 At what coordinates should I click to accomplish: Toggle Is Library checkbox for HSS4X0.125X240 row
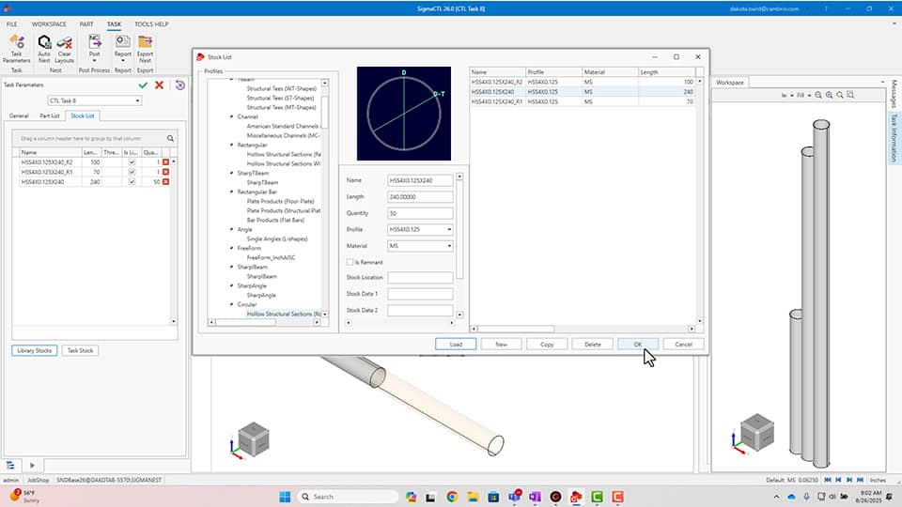[132, 182]
